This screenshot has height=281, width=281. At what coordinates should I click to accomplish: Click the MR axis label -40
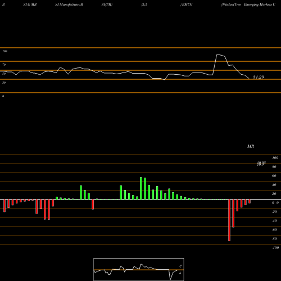point(274,221)
